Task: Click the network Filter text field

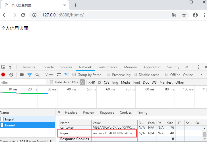Action: tap(23, 82)
